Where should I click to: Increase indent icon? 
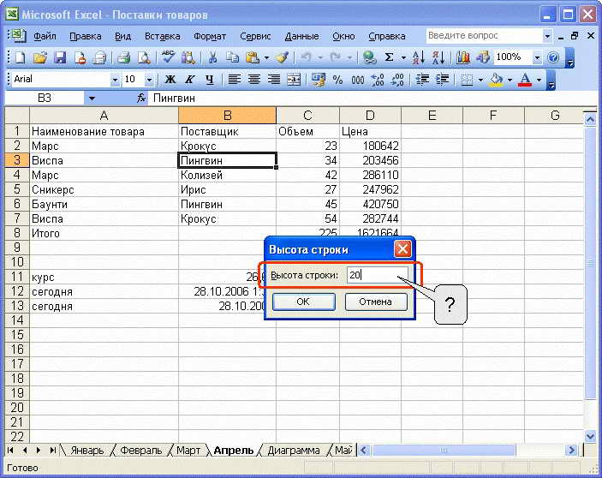point(442,80)
